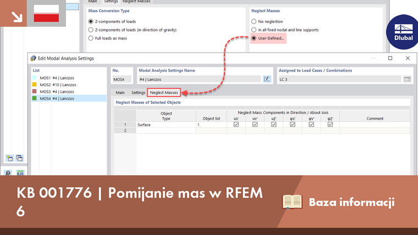The width and height of the screenshot is (418, 235).
Task: Click the Surface object type cell
Action: tap(166, 125)
